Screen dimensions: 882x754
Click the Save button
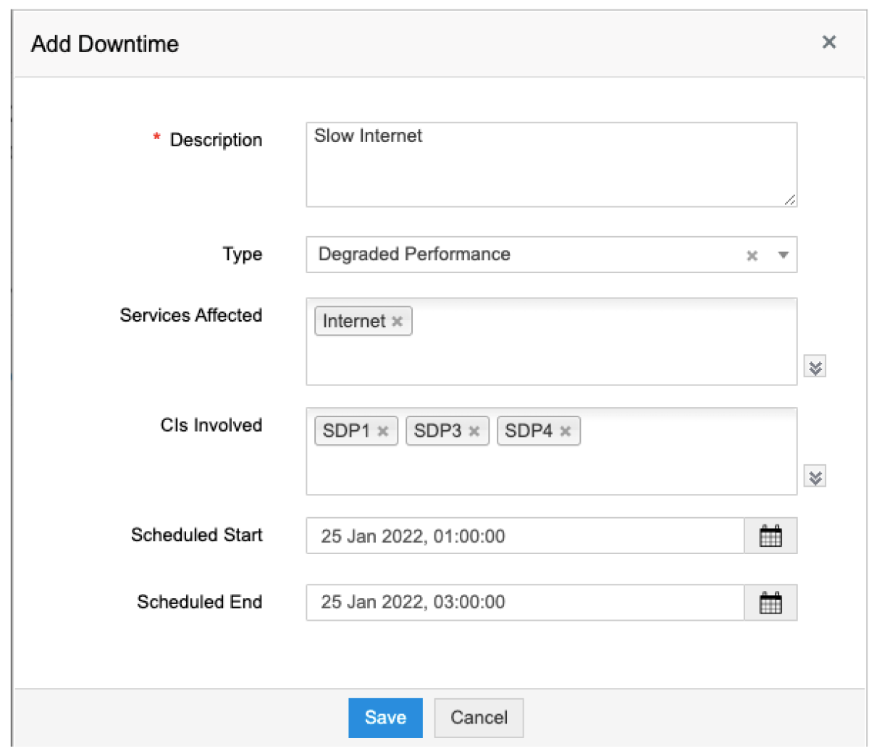[x=385, y=718]
